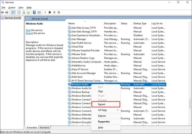The image size is (192, 134).
Task: Toggle Show/Hide Console Tree icon
Action: click(x=13, y=12)
